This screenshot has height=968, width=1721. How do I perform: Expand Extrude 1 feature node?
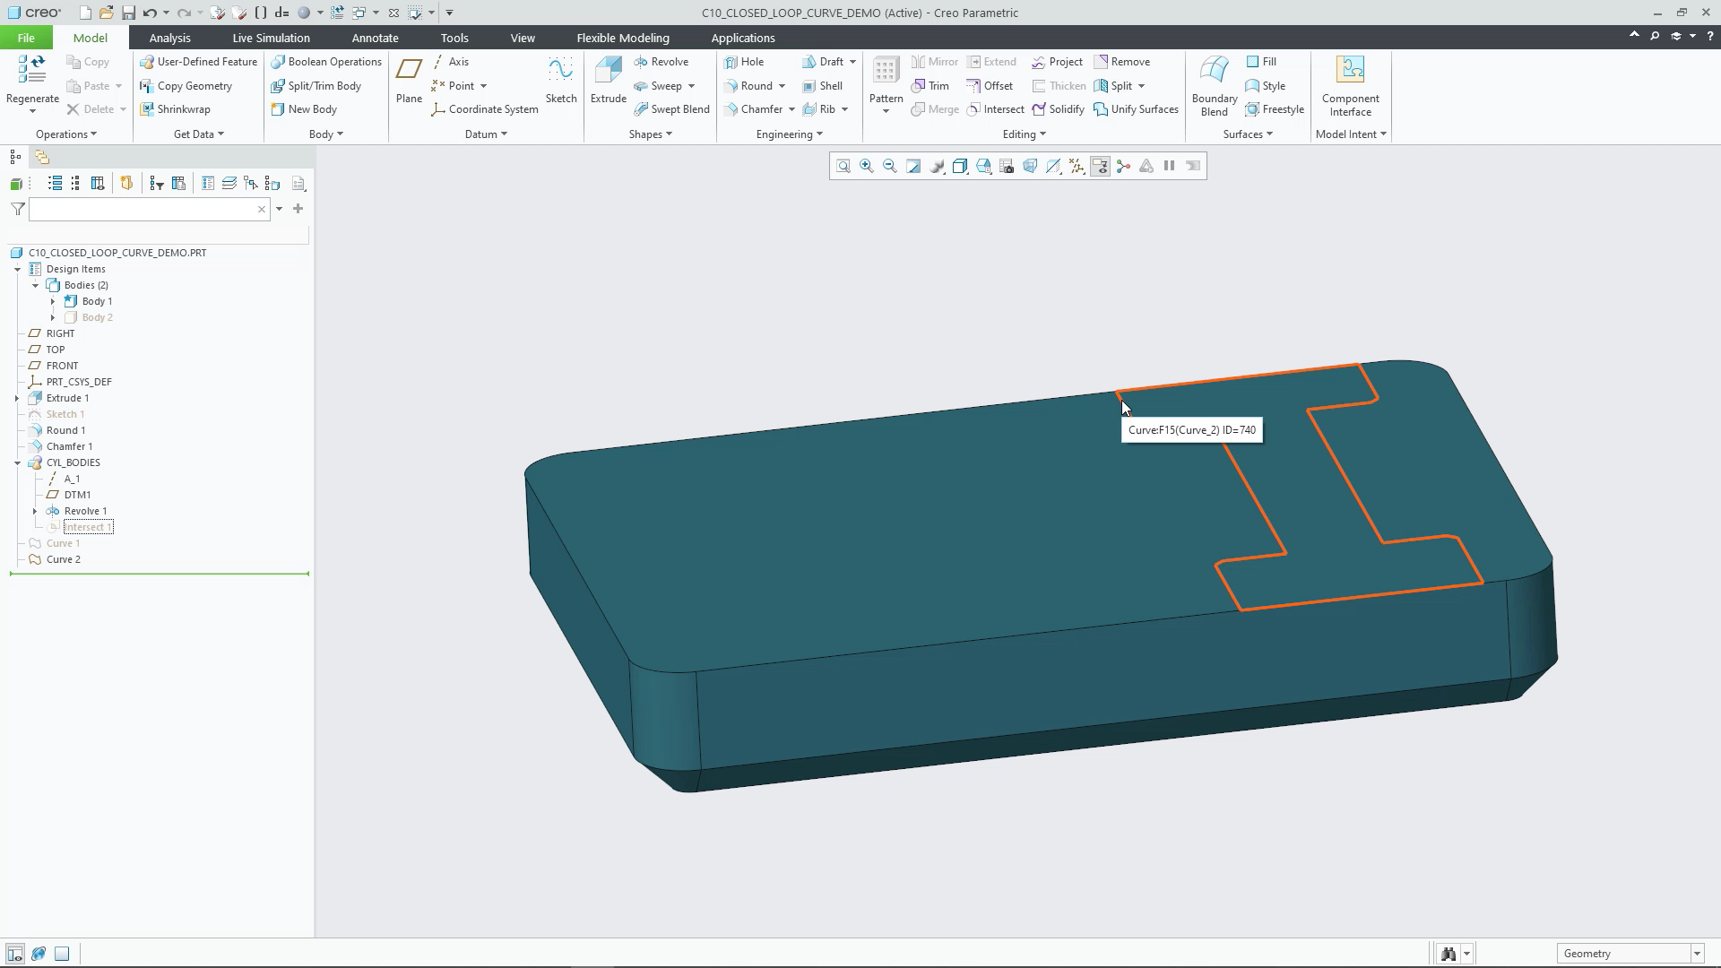tap(17, 398)
